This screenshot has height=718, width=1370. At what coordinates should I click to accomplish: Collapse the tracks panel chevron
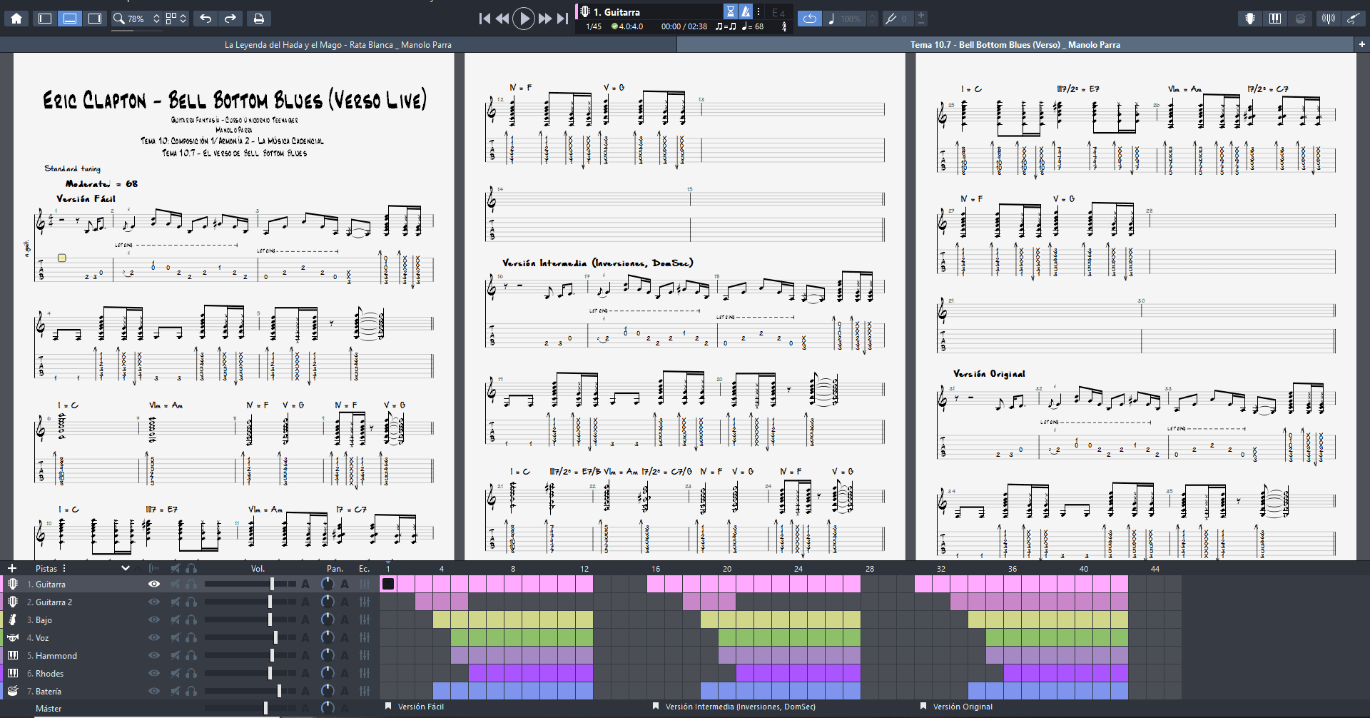126,568
